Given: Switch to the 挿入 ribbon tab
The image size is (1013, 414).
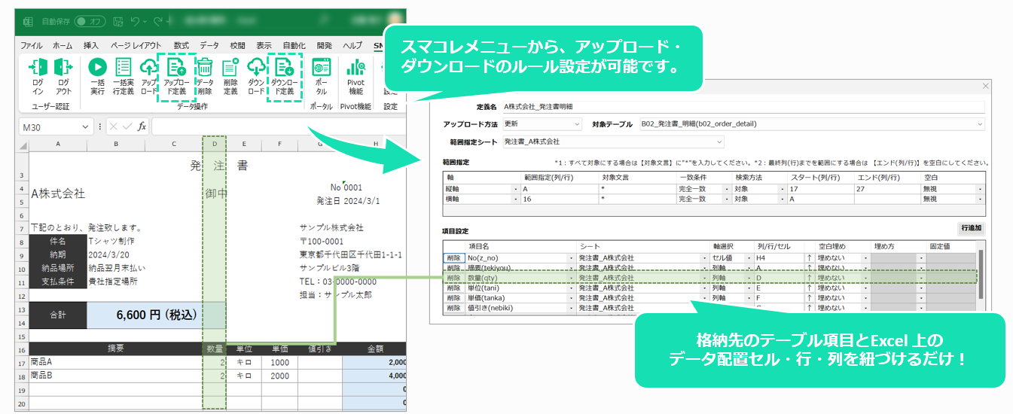Looking at the screenshot, I should [x=91, y=45].
